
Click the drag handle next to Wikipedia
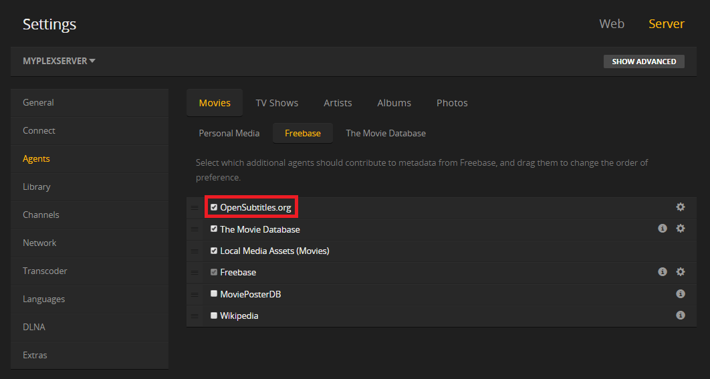click(x=194, y=315)
